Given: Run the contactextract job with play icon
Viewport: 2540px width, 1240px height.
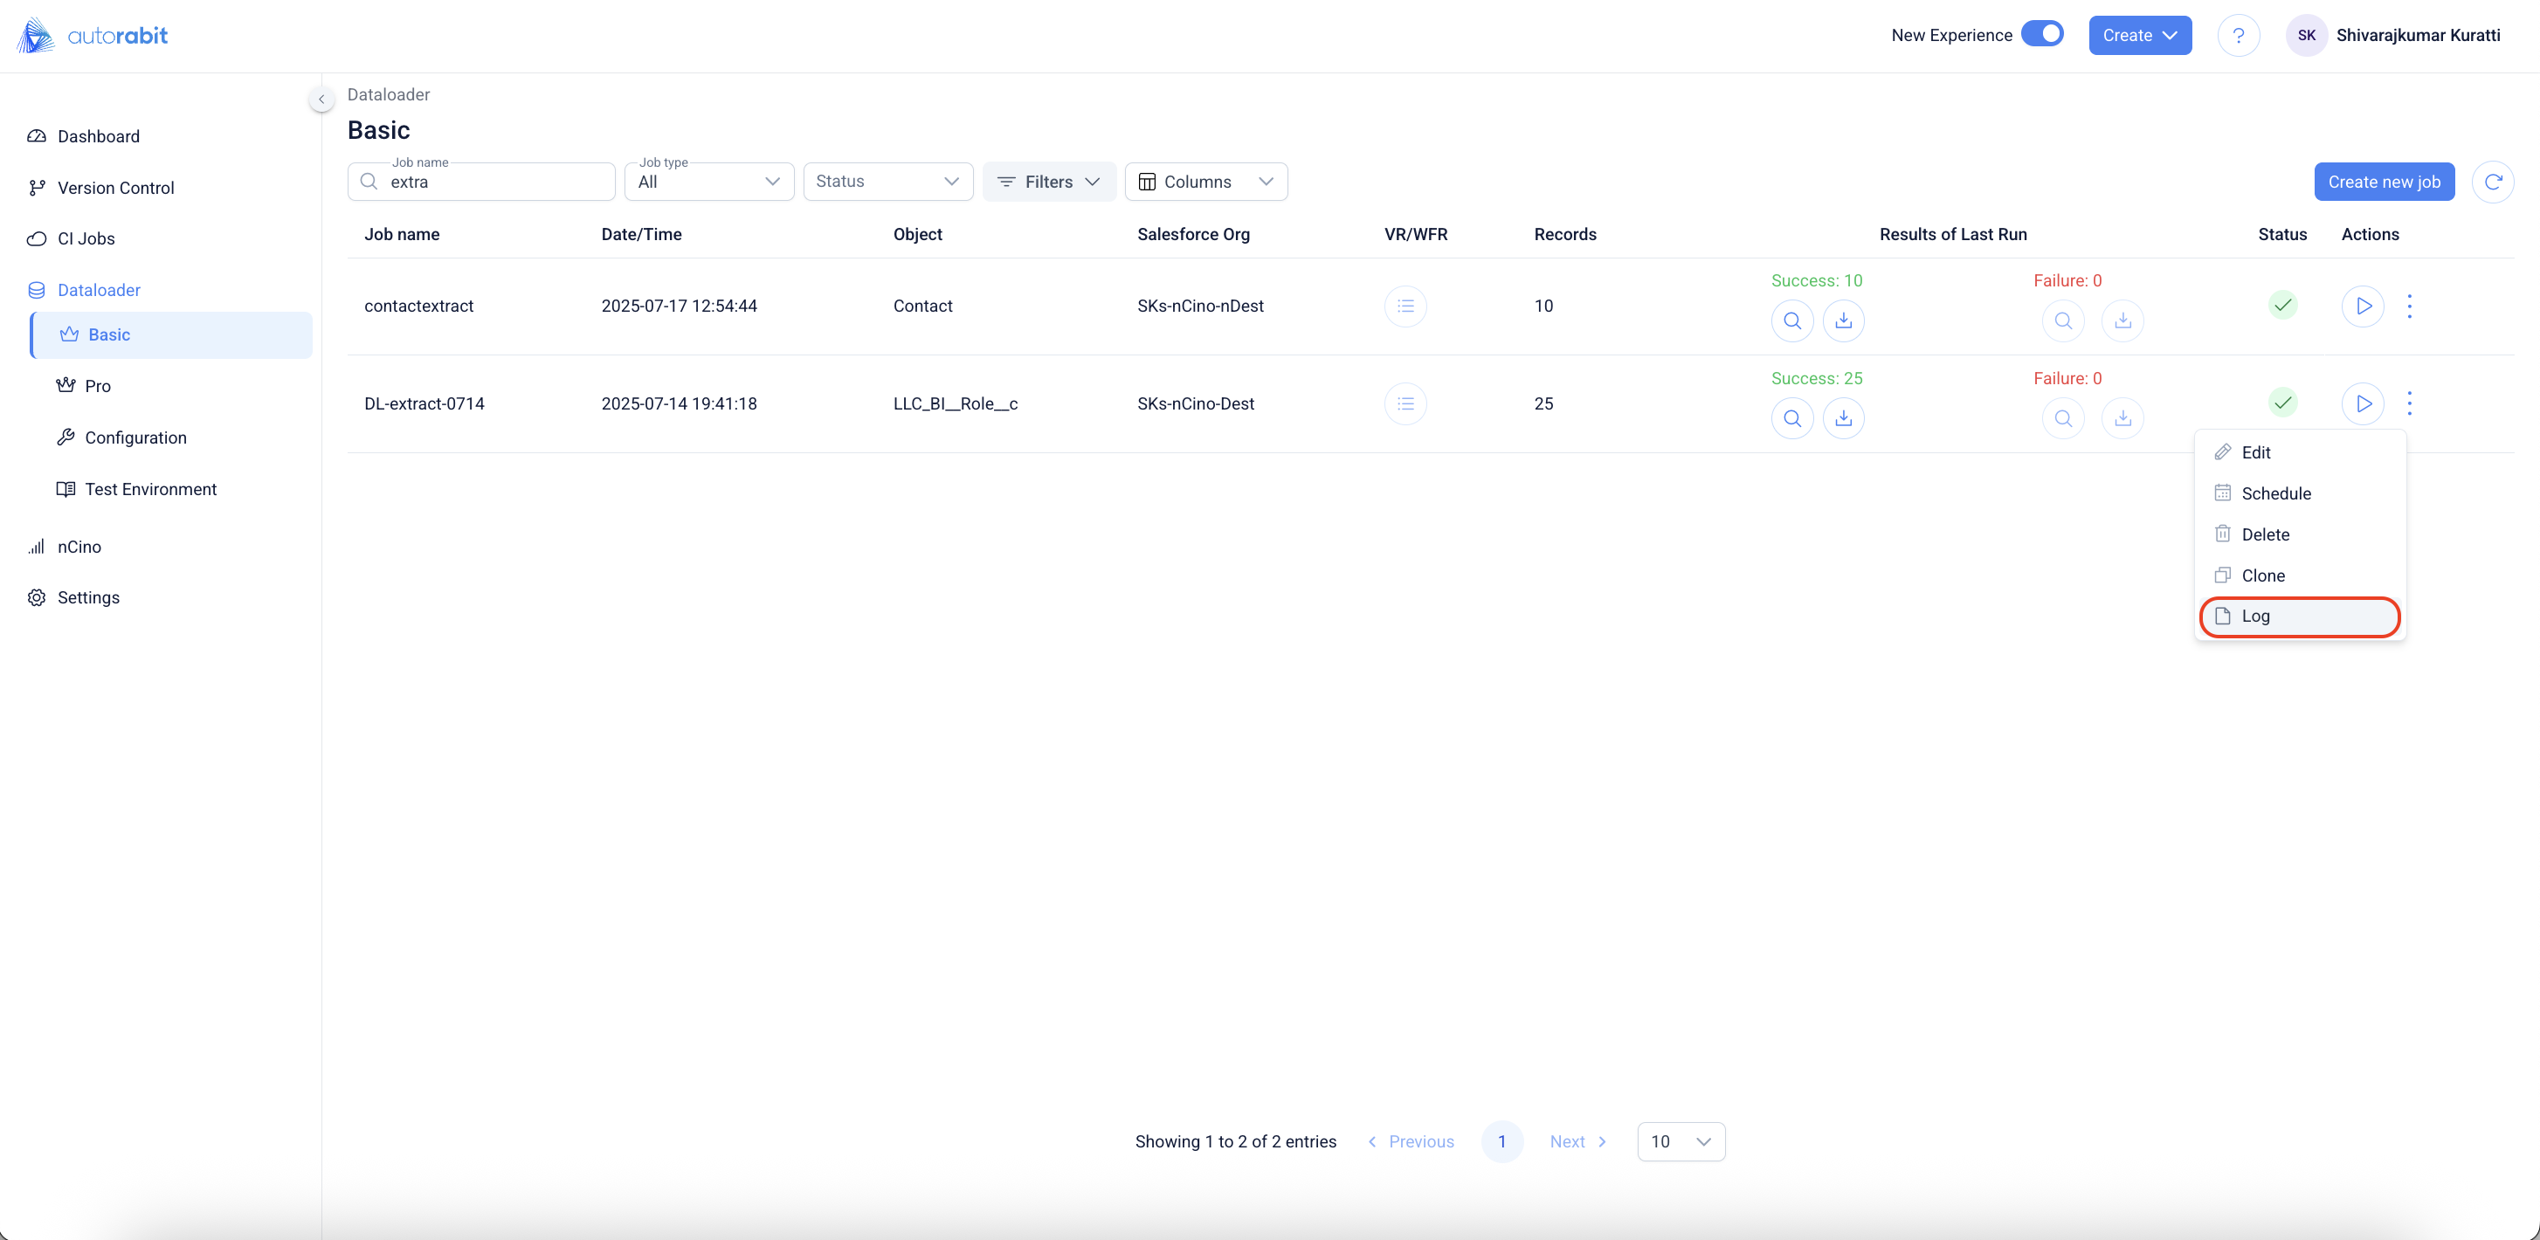Looking at the screenshot, I should click(x=2363, y=306).
